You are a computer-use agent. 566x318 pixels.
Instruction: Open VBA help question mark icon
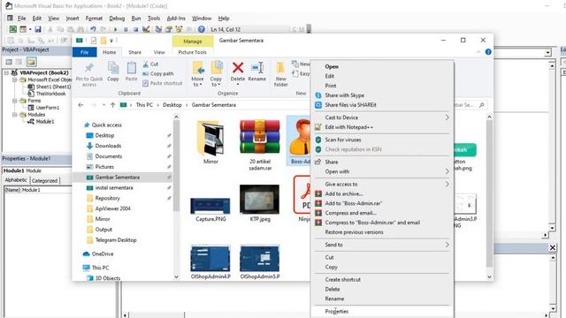pyautogui.click(x=202, y=29)
